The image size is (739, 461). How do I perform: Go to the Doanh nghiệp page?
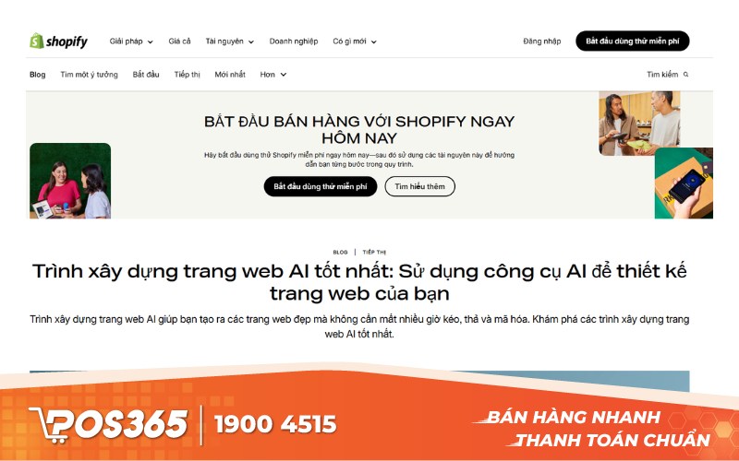(294, 41)
